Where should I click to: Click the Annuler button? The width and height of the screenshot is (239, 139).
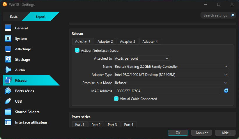tap(201, 133)
